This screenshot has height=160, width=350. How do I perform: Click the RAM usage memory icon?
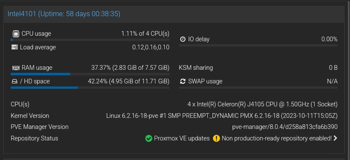click(x=16, y=68)
